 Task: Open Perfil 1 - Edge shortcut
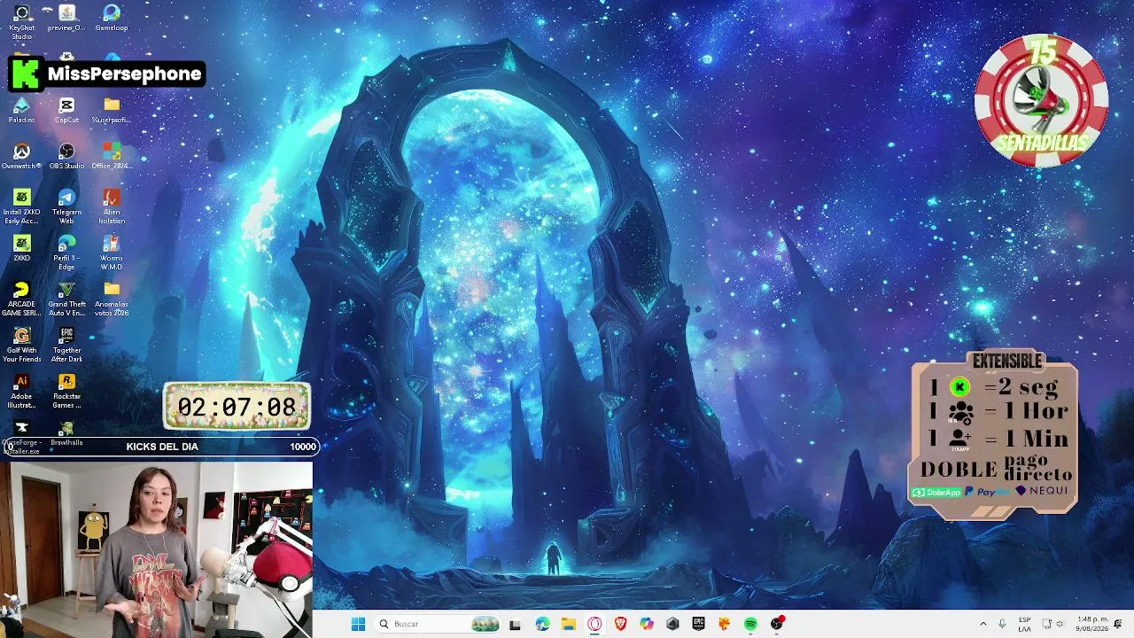coord(66,253)
